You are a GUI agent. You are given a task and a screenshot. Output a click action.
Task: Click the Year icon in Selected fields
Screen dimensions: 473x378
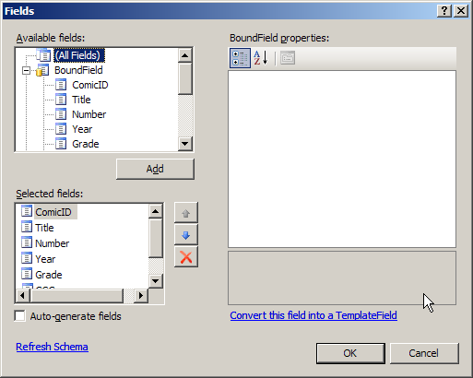pyautogui.click(x=27, y=258)
